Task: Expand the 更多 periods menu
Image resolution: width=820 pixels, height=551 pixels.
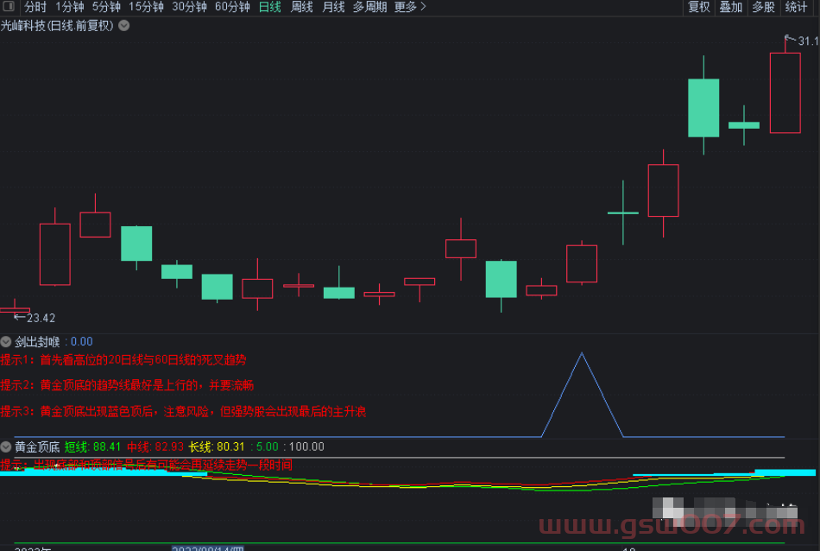Action: pyautogui.click(x=410, y=7)
